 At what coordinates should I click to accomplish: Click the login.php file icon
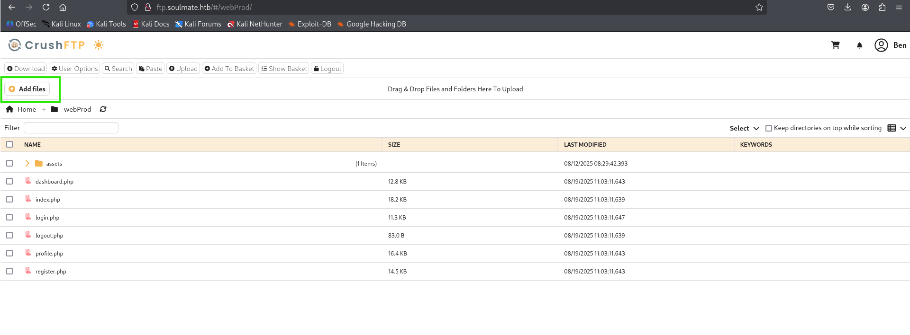[28, 217]
